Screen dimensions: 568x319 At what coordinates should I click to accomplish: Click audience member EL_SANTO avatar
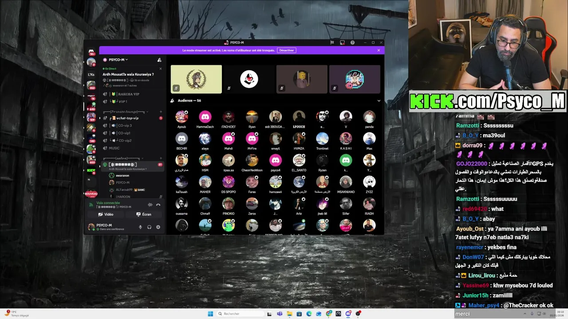point(299,160)
